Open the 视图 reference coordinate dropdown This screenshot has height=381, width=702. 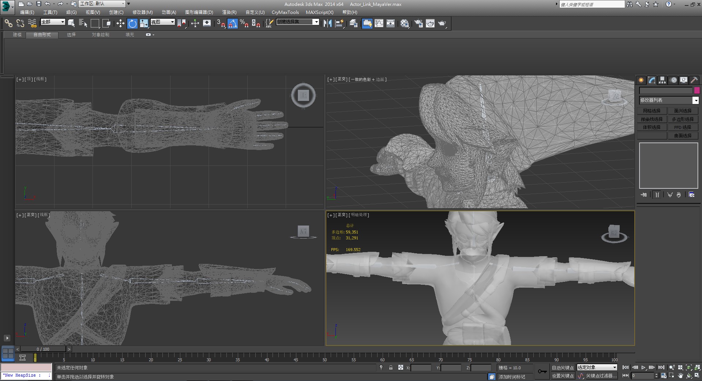tap(163, 22)
